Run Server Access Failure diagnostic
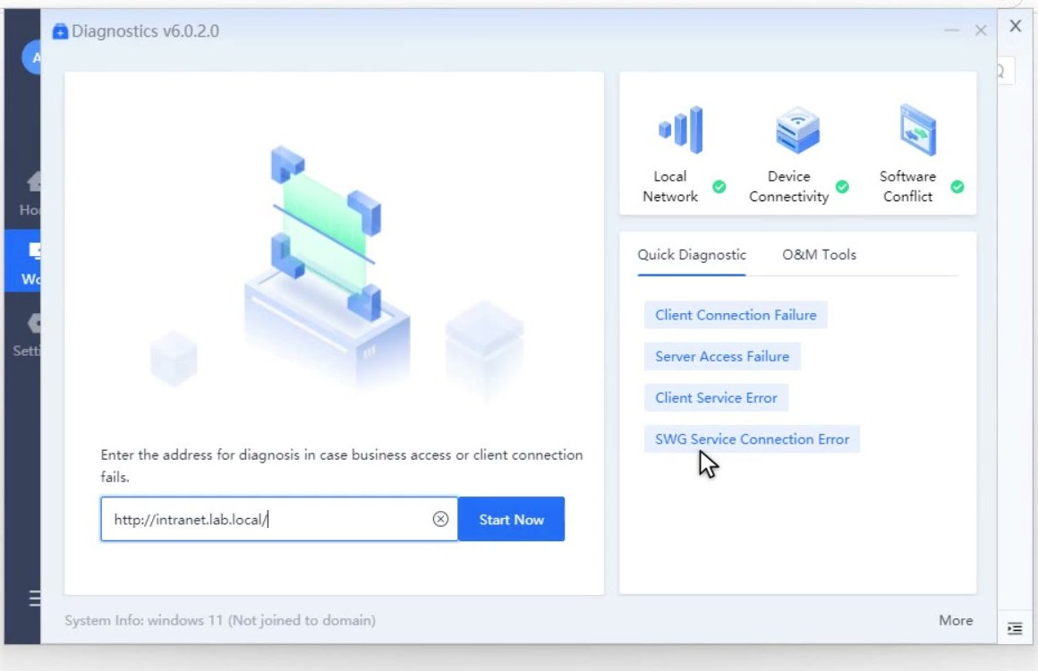 pos(722,357)
